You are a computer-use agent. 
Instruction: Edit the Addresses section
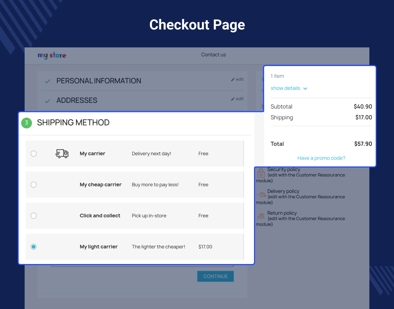click(x=237, y=99)
